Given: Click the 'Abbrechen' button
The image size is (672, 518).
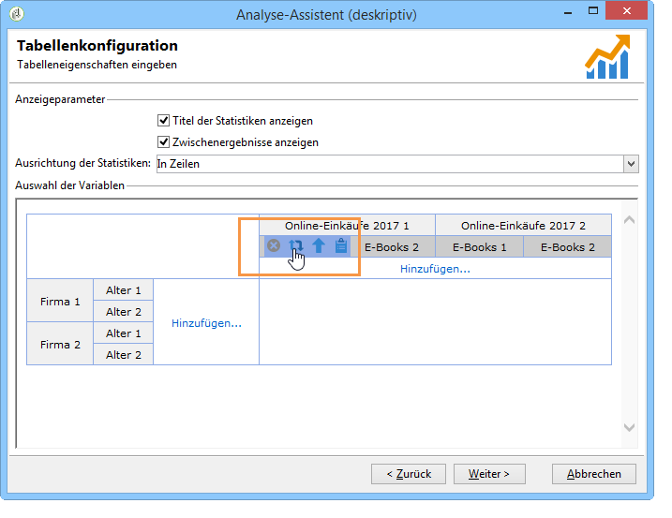Looking at the screenshot, I should point(594,474).
